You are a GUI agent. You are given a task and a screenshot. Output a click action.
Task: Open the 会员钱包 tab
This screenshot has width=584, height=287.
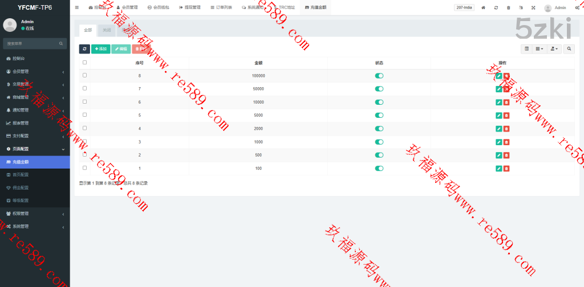coord(159,8)
